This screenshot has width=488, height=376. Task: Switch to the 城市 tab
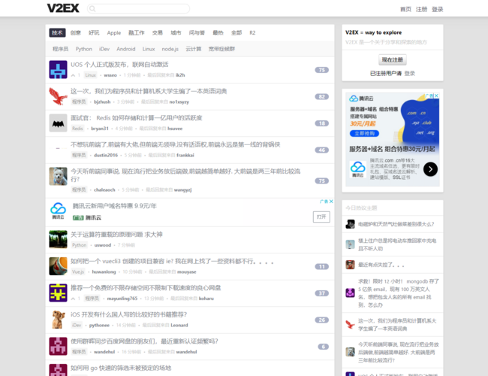pyautogui.click(x=176, y=33)
